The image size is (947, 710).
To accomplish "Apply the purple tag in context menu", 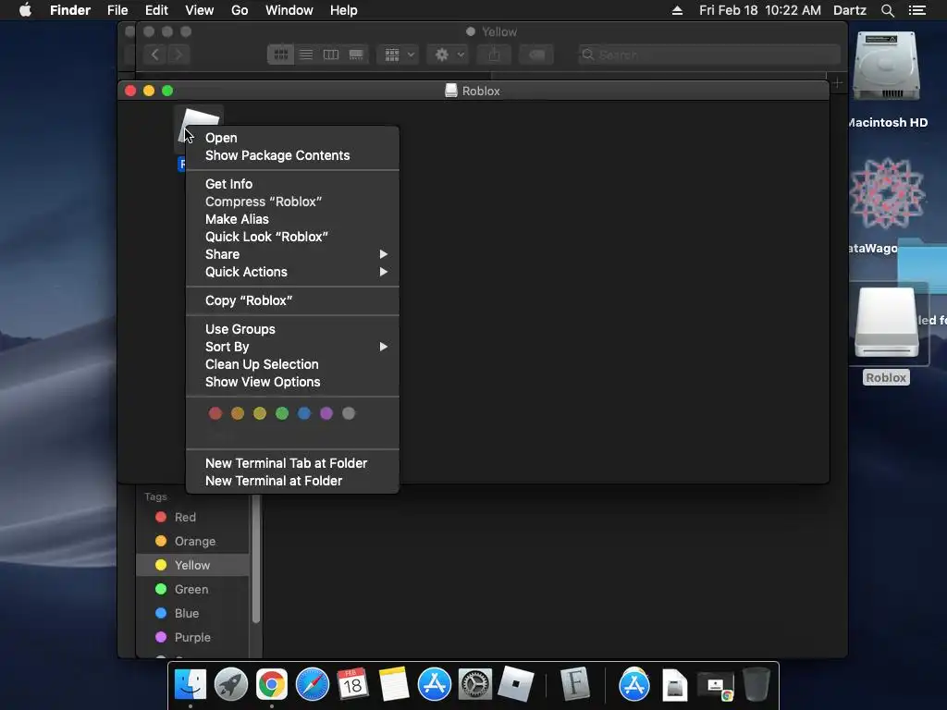I will pyautogui.click(x=326, y=413).
